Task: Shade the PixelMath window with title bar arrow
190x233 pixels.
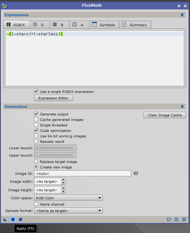Action: point(179,6)
